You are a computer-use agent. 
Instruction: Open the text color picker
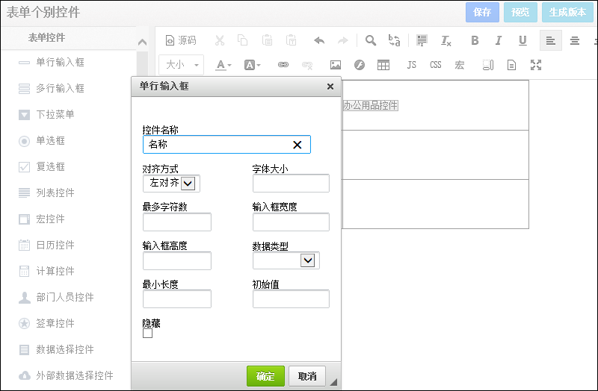[224, 65]
